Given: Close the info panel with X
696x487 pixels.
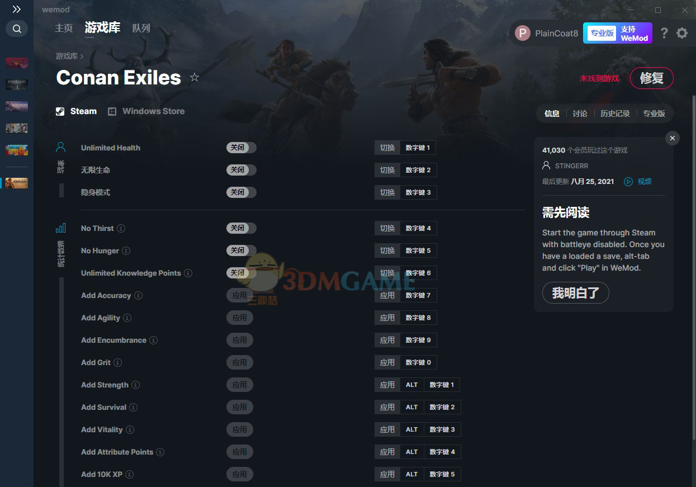Looking at the screenshot, I should [673, 138].
